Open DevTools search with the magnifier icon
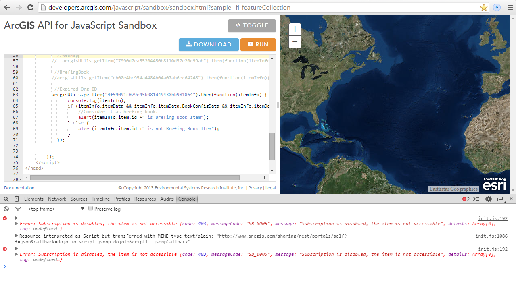 [x=6, y=199]
